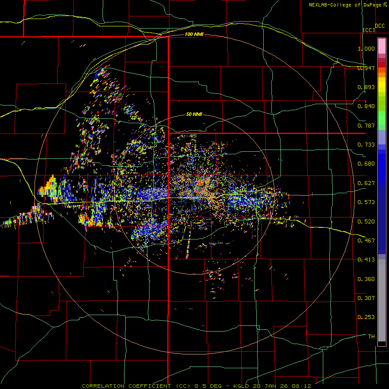
Task: Select the 0.467 scale value
Action: (366, 240)
